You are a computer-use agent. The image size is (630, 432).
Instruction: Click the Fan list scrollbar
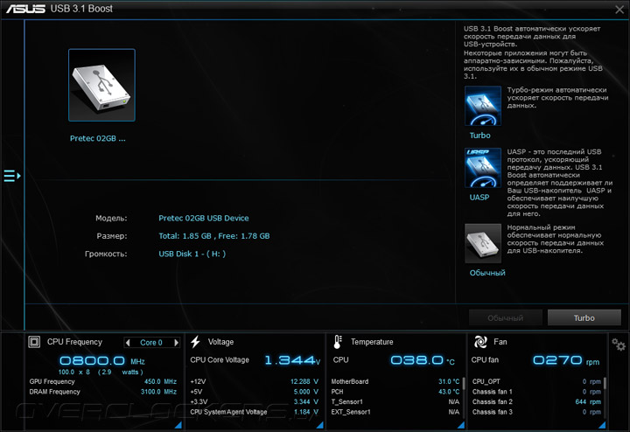605,383
